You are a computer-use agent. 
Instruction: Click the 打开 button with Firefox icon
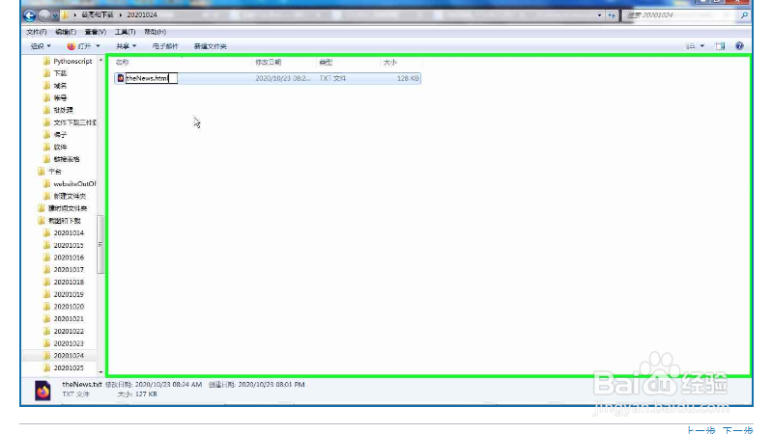tap(79, 46)
